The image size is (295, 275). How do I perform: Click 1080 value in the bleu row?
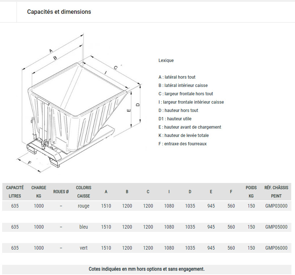pyautogui.click(x=169, y=227)
